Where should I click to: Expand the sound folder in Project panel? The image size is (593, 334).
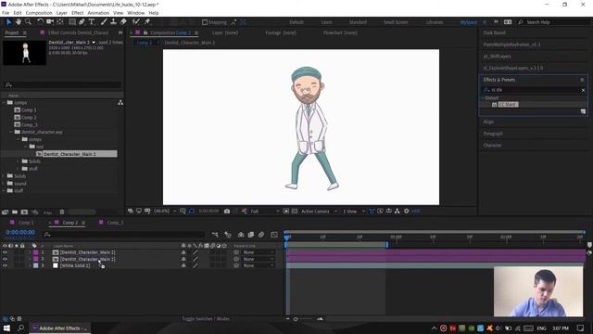click(4, 184)
